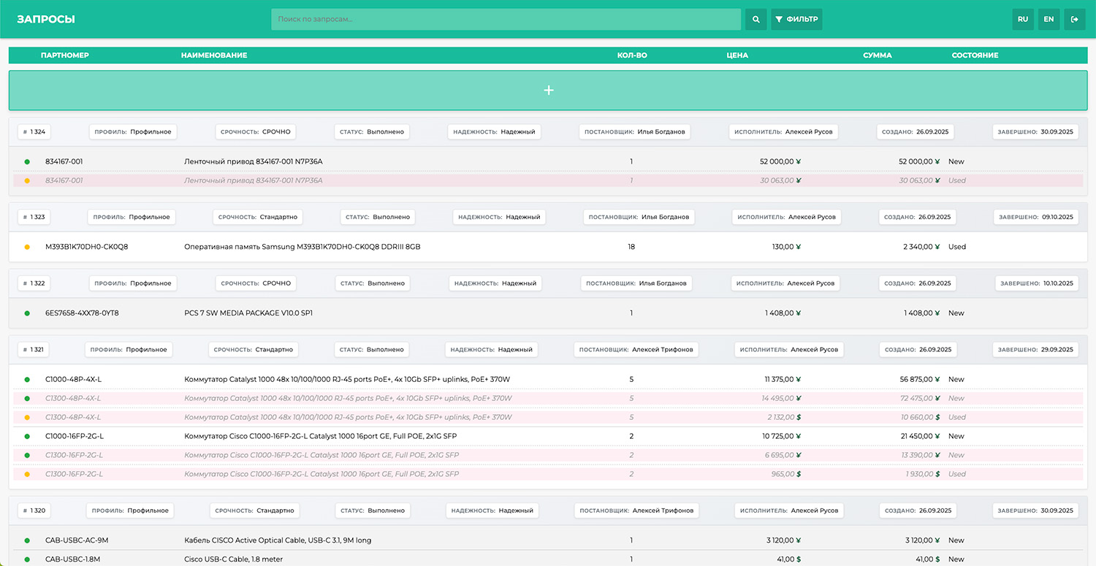Open Срочность field of request 1324

[x=256, y=132]
